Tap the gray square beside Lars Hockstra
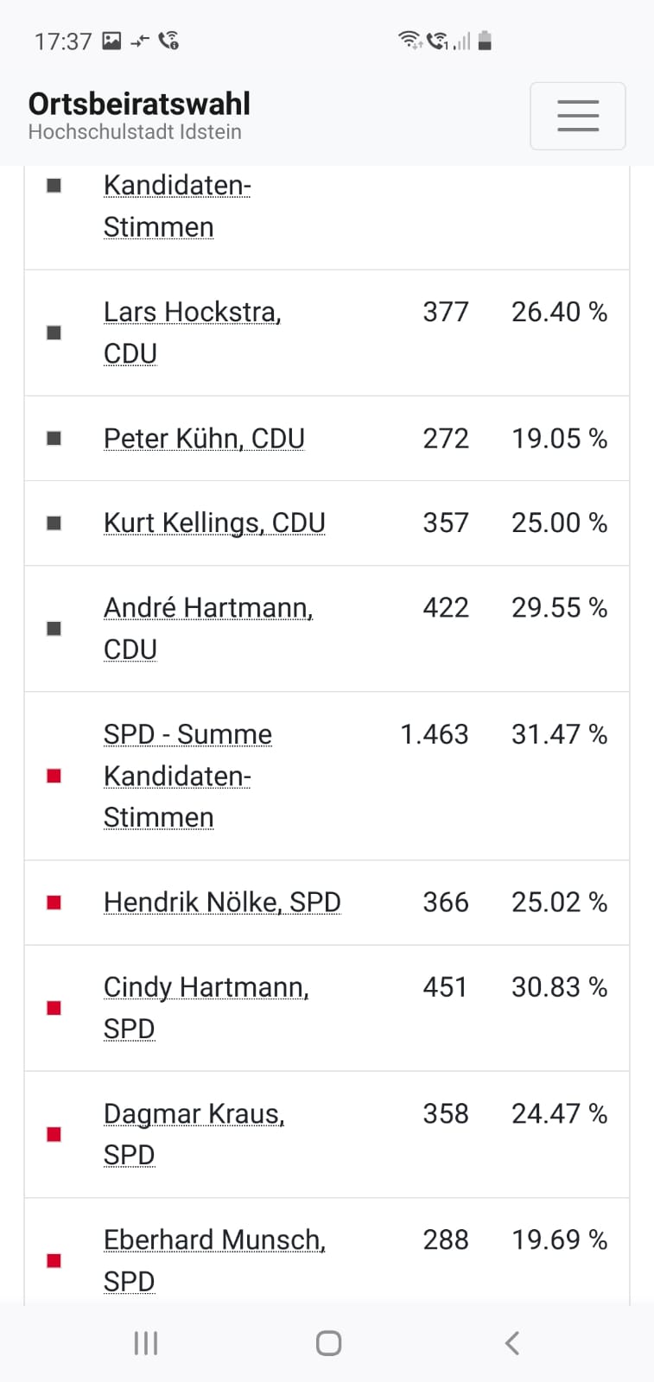 (x=54, y=333)
